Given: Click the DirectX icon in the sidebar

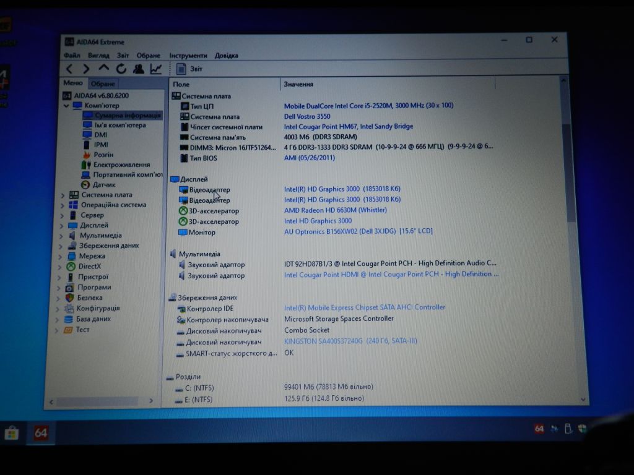Looking at the screenshot, I should pos(71,267).
